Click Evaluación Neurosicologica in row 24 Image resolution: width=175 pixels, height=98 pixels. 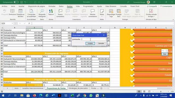click(x=14, y=59)
